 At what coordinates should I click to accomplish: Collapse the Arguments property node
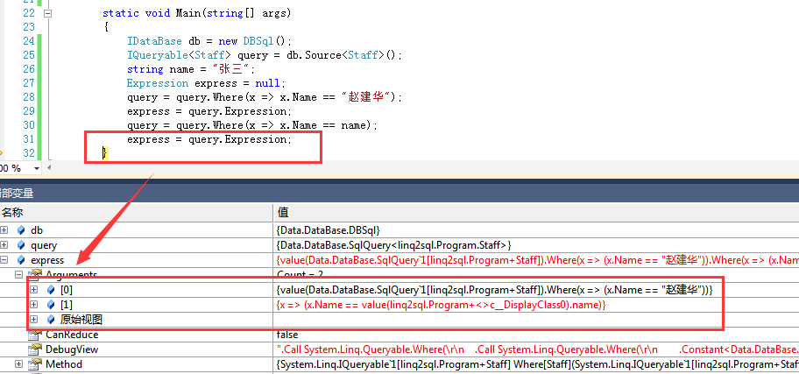19,275
